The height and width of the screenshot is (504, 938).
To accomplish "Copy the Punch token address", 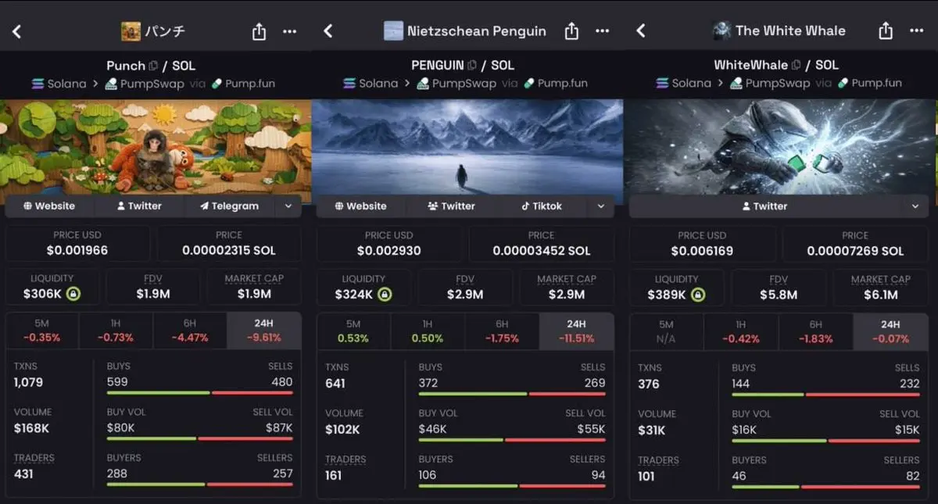I will (153, 66).
